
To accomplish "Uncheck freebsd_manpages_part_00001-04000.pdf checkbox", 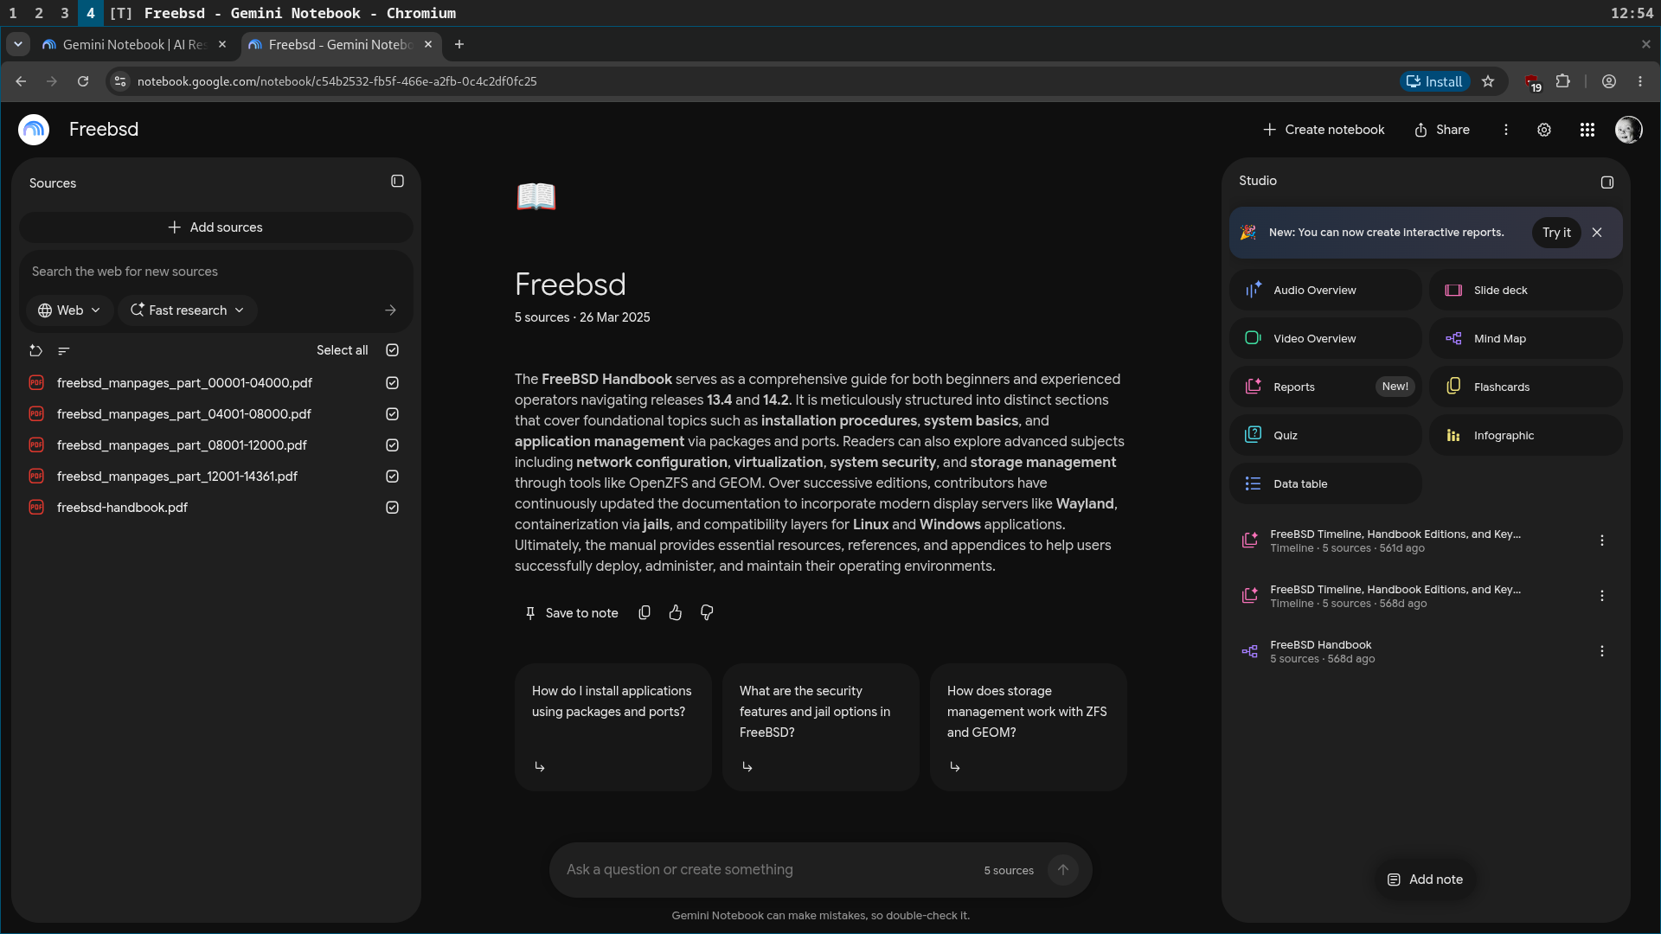I will click(x=392, y=383).
